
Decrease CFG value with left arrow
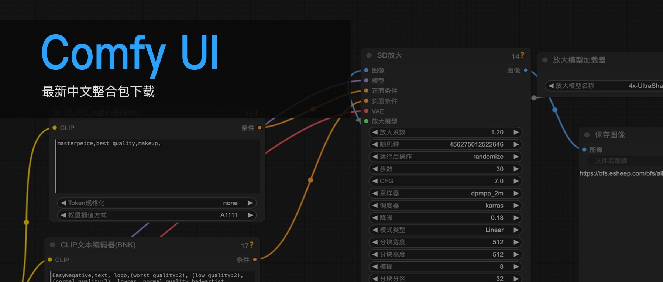[375, 181]
